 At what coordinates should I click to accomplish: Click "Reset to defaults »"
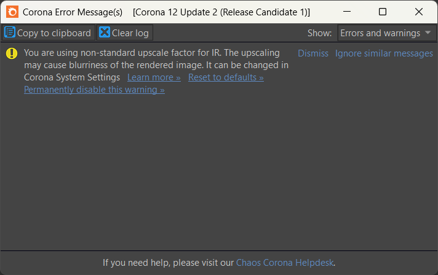226,77
